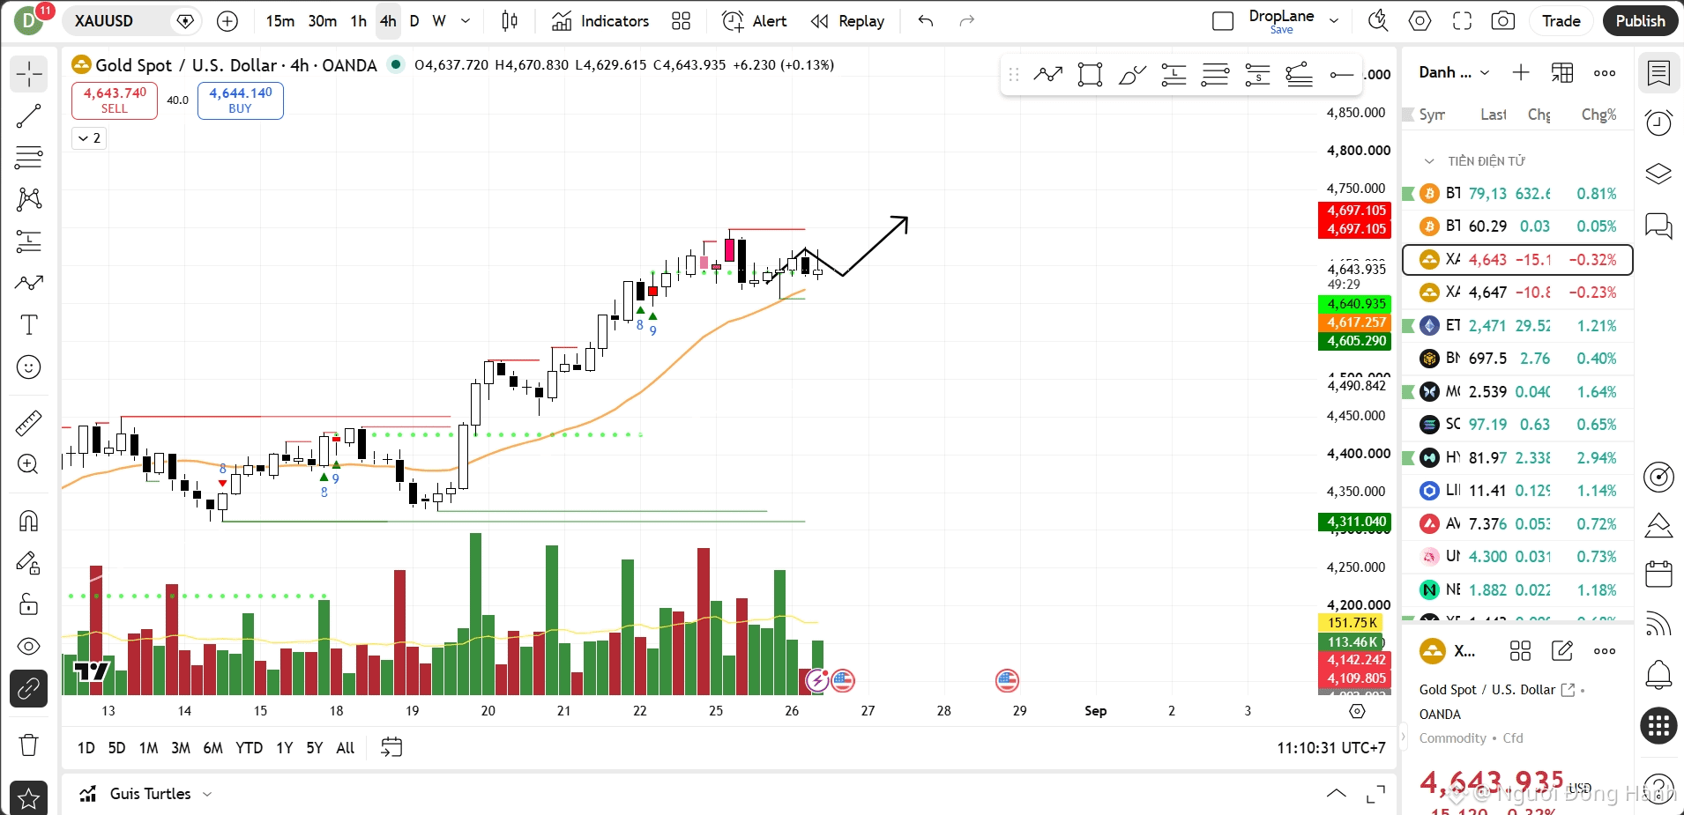Enter fullscreen mode
1684x815 pixels.
click(1462, 21)
